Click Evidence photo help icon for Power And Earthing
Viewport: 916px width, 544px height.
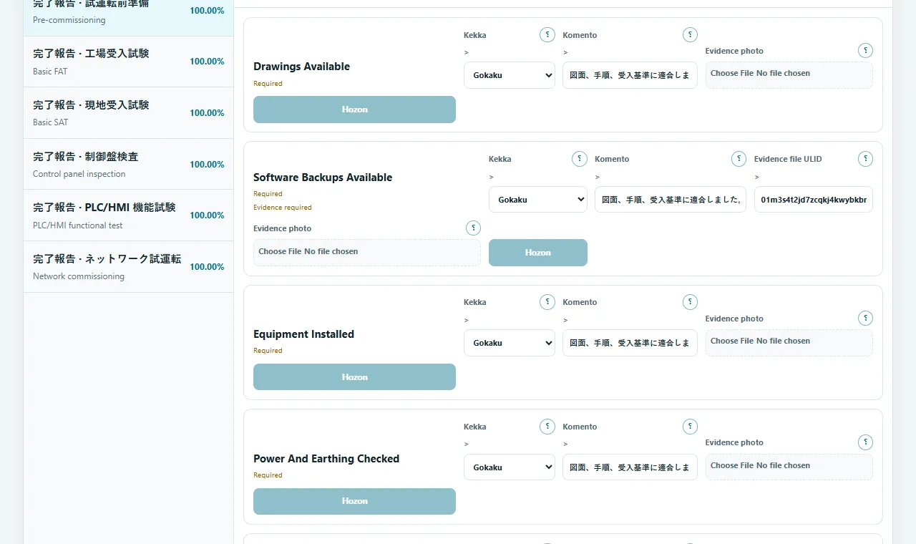coord(865,442)
